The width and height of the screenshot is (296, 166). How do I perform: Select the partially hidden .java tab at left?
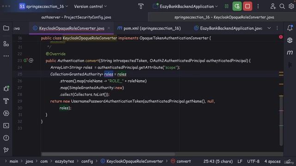(x=17, y=28)
